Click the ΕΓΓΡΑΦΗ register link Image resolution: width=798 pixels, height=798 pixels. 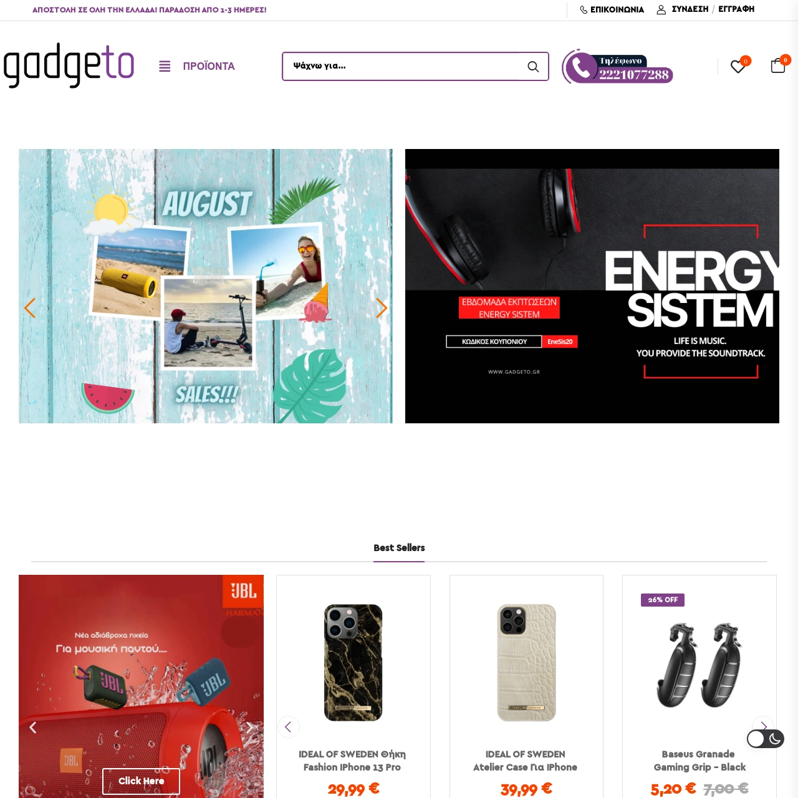point(736,9)
